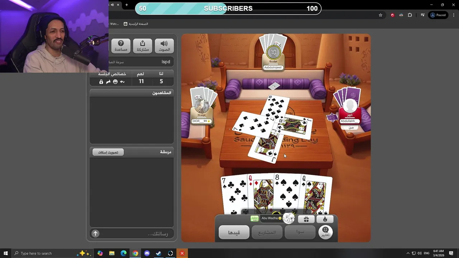Open the Windows Start menu
Image resolution: width=459 pixels, height=258 pixels.
[x=6, y=253]
